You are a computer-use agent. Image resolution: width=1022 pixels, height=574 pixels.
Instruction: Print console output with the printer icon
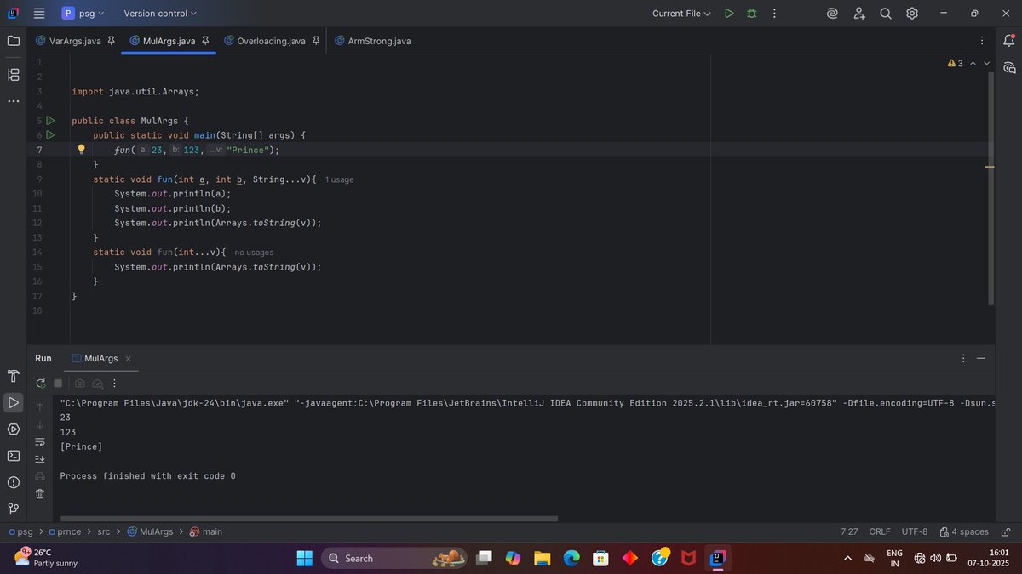click(x=40, y=476)
